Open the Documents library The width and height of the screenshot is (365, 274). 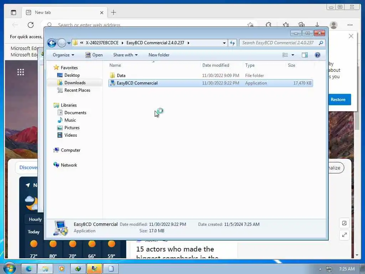[75, 112]
